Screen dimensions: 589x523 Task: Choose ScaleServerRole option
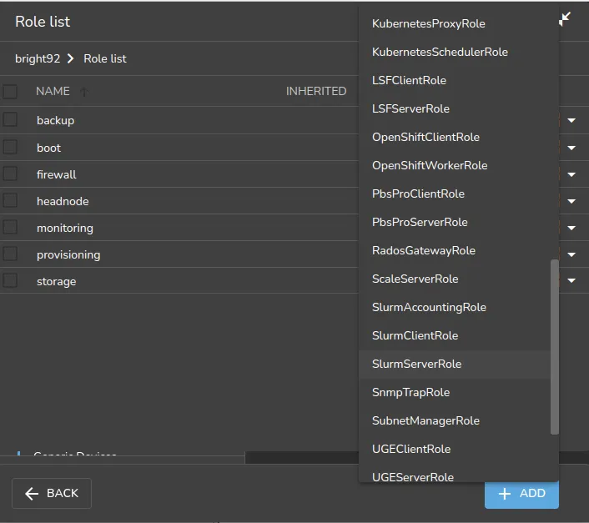click(x=455, y=279)
